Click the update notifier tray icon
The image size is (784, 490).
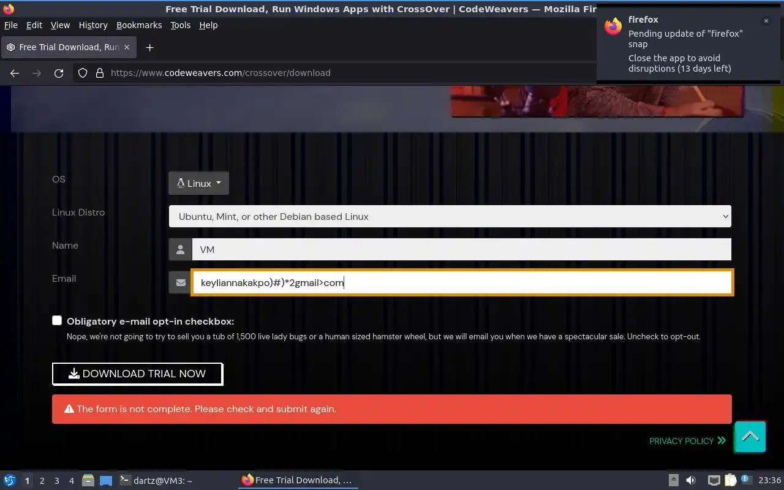click(x=745, y=480)
